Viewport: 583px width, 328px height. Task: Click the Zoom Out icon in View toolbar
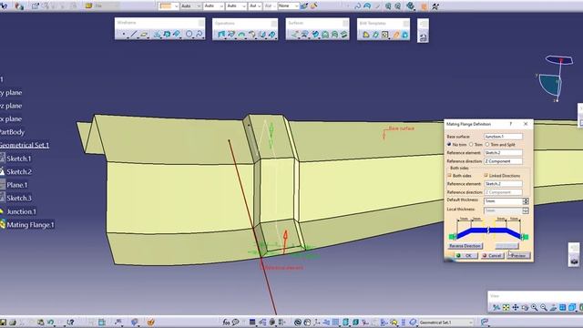click(544, 308)
